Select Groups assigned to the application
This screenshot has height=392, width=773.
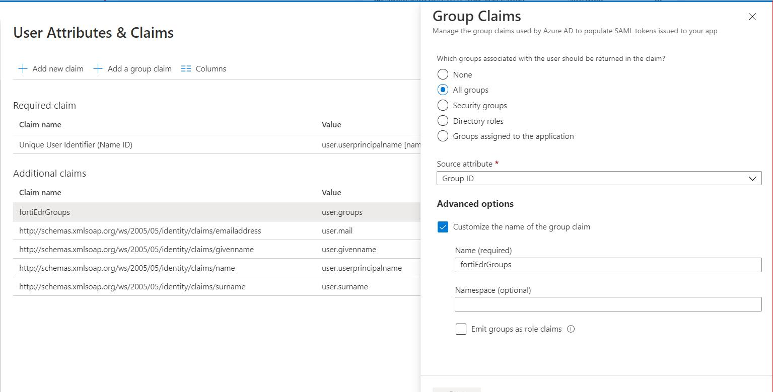pos(443,136)
